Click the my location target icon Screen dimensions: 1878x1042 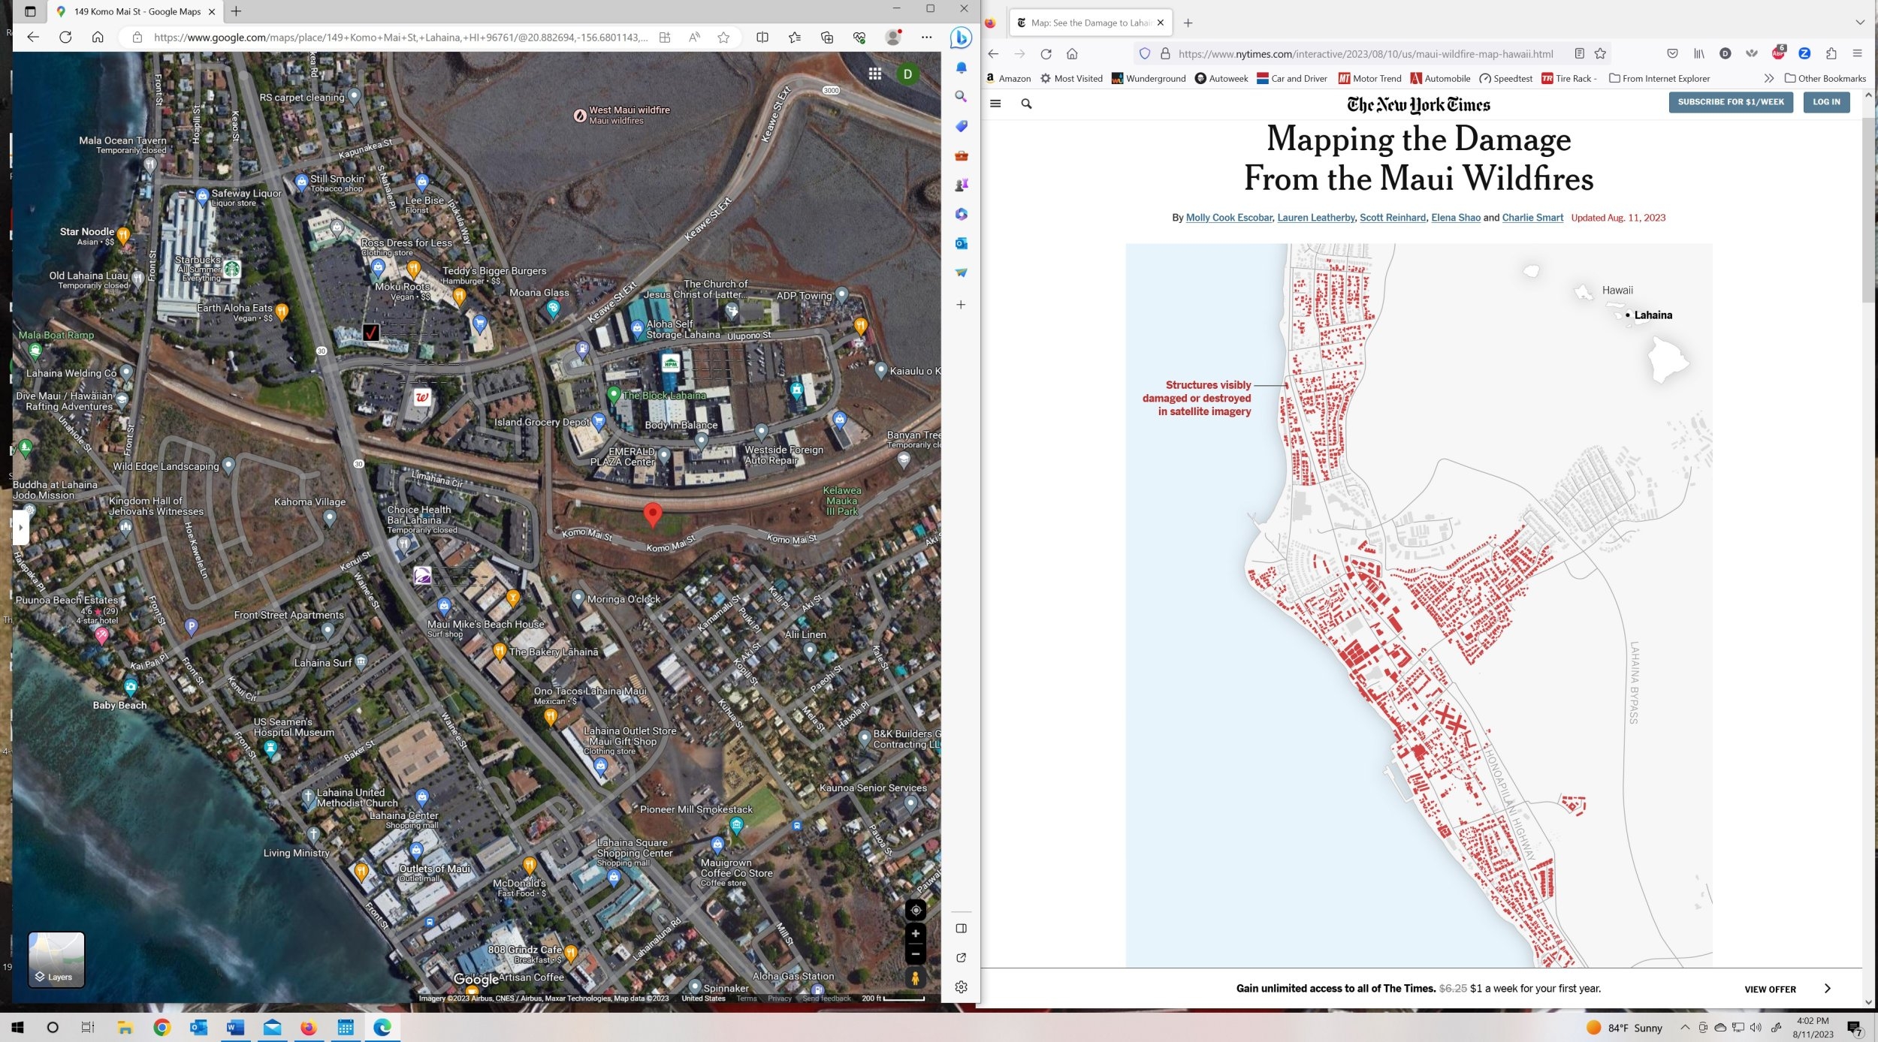click(915, 910)
